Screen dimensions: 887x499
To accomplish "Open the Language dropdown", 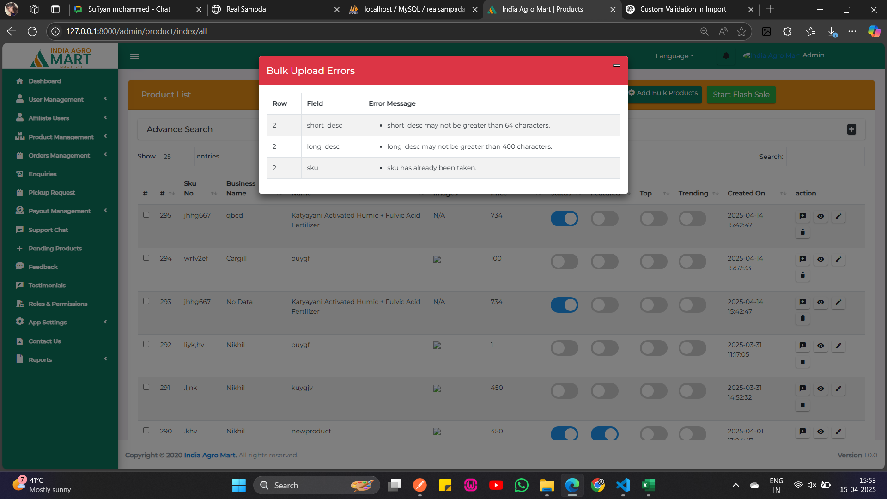I will coord(674,56).
